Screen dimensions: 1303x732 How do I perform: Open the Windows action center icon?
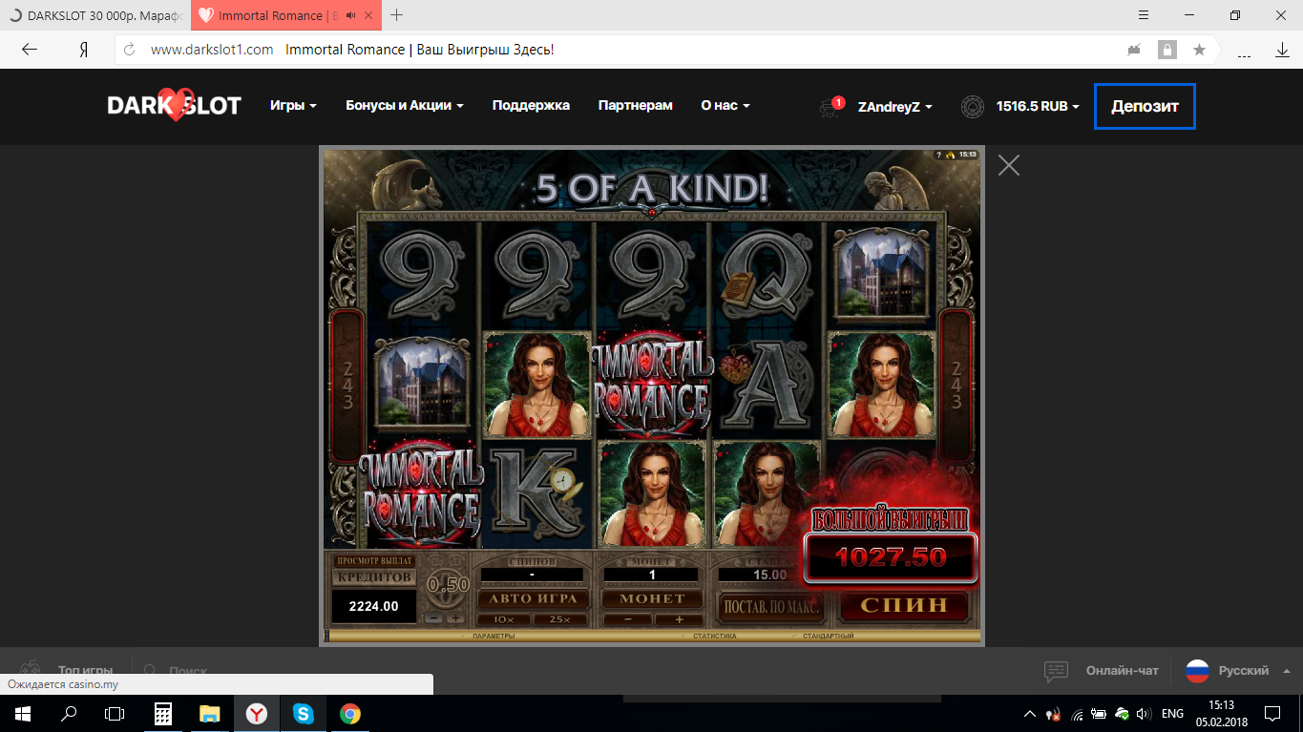coord(1272,713)
